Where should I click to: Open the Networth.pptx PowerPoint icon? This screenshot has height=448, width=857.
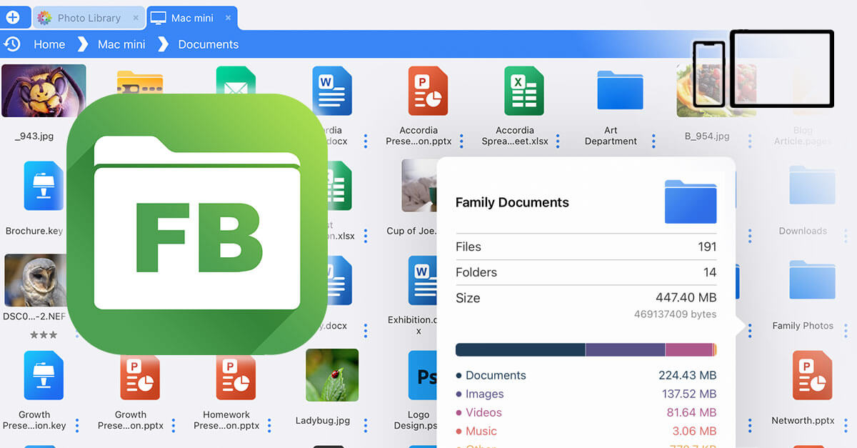click(812, 375)
